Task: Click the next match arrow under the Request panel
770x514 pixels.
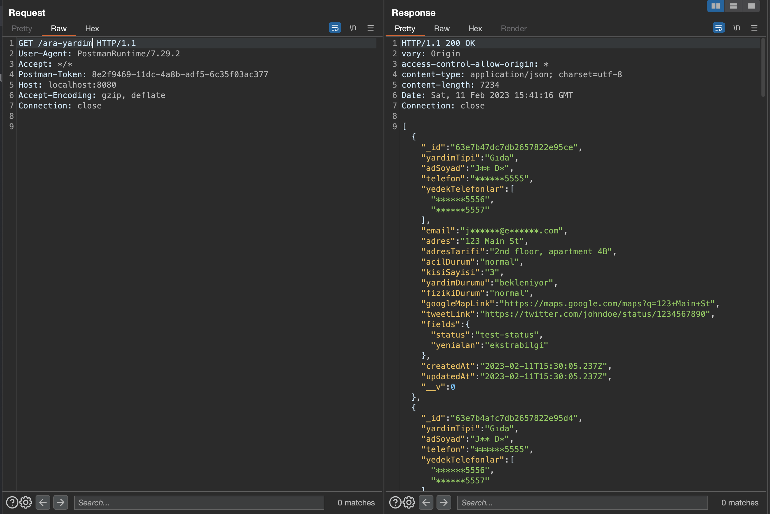Action: click(61, 502)
